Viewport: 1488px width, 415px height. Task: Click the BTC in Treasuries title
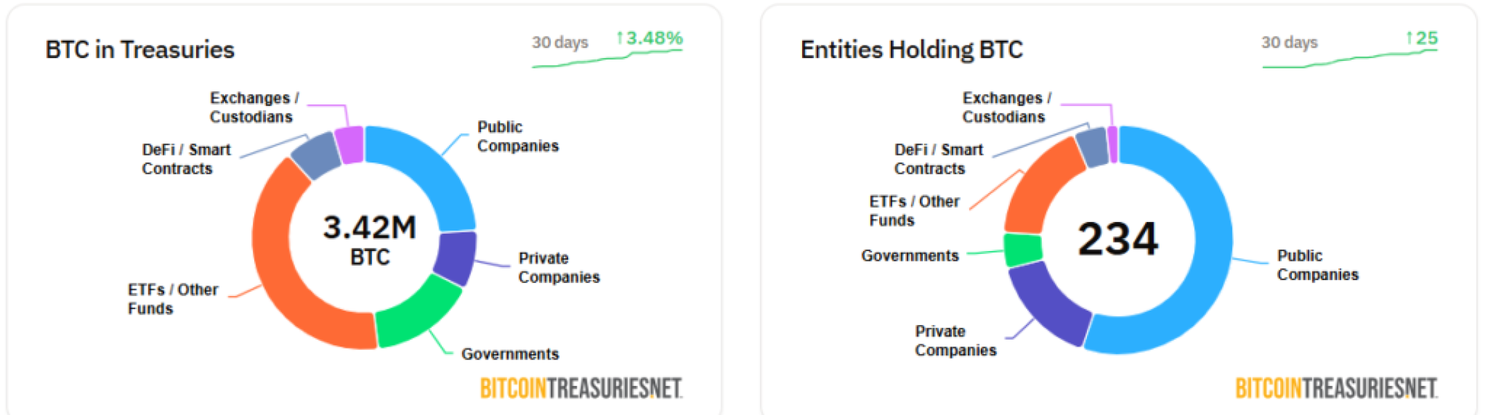(x=140, y=50)
